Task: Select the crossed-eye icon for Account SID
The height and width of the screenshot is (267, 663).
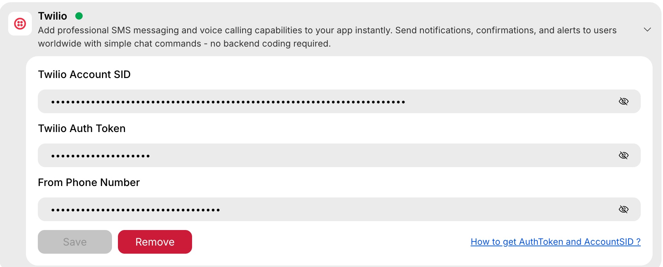Action: tap(623, 101)
